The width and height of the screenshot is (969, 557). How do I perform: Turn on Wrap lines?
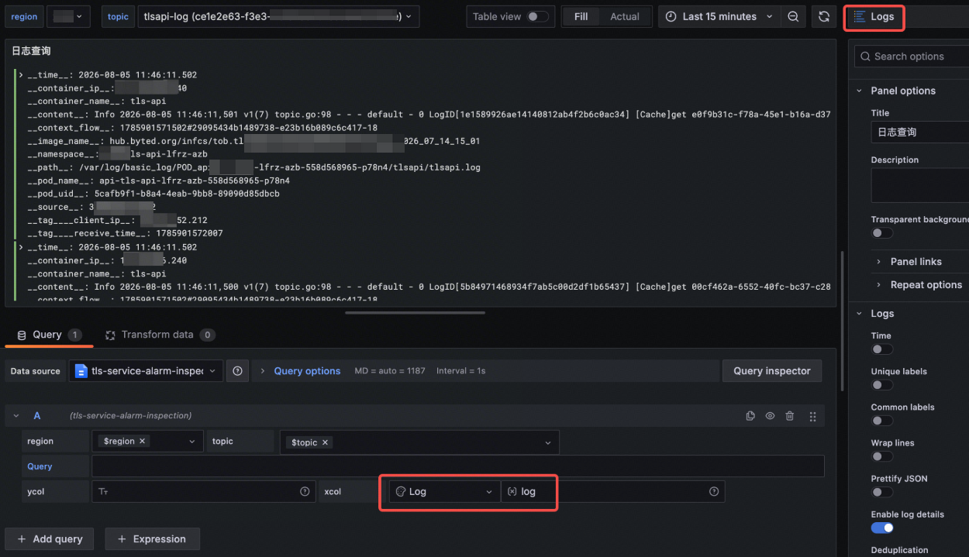pyautogui.click(x=882, y=456)
